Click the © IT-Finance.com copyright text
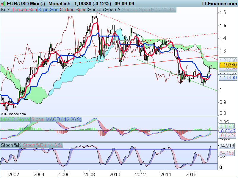Screen dimensions: 238x178 click(13, 114)
